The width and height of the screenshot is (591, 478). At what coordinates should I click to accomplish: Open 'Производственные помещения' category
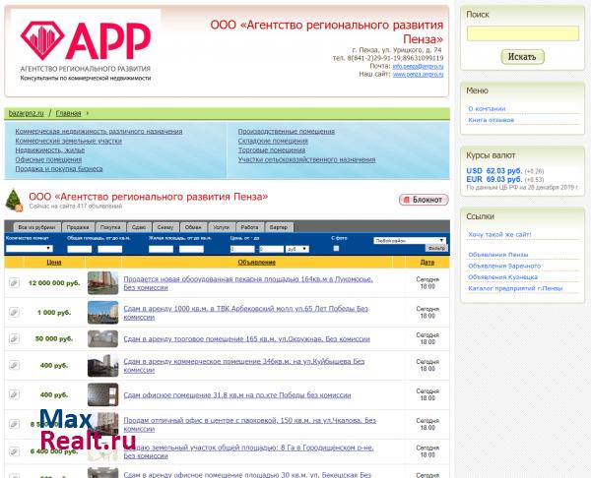287,132
